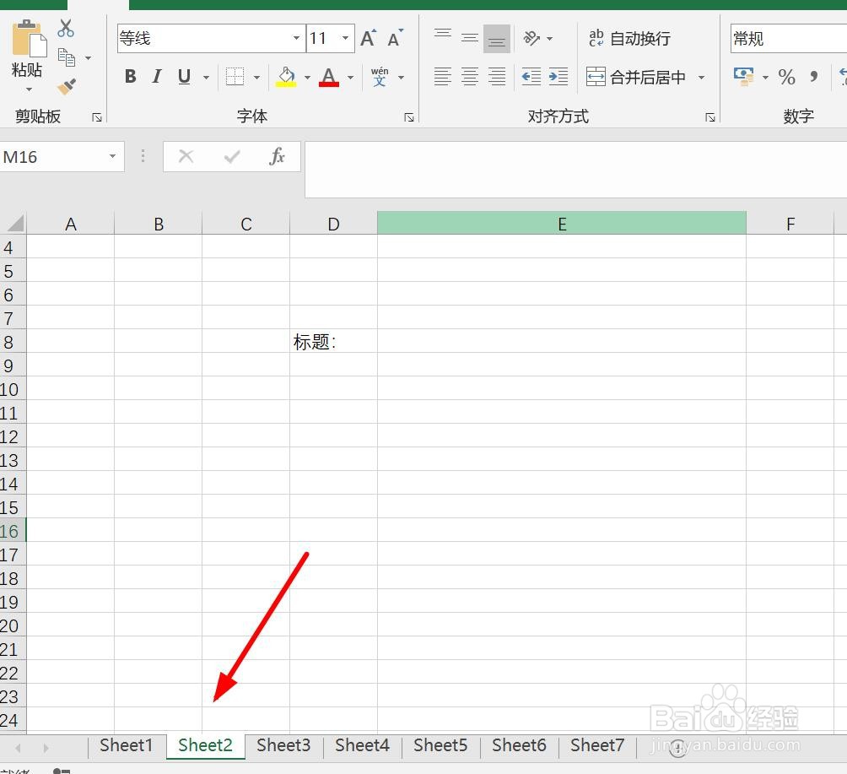
Task: Switch to Sheet3 tab
Action: click(283, 745)
